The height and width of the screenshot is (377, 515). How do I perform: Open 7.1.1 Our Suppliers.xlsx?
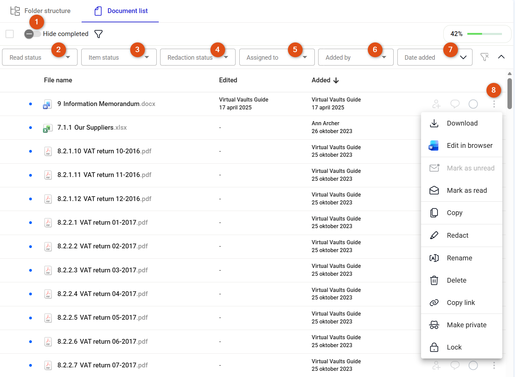click(x=92, y=127)
